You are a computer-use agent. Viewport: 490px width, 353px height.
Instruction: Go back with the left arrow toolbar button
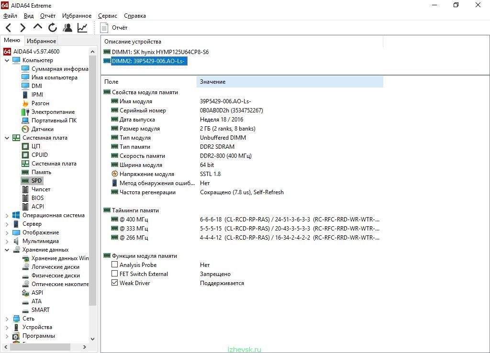pos(9,28)
